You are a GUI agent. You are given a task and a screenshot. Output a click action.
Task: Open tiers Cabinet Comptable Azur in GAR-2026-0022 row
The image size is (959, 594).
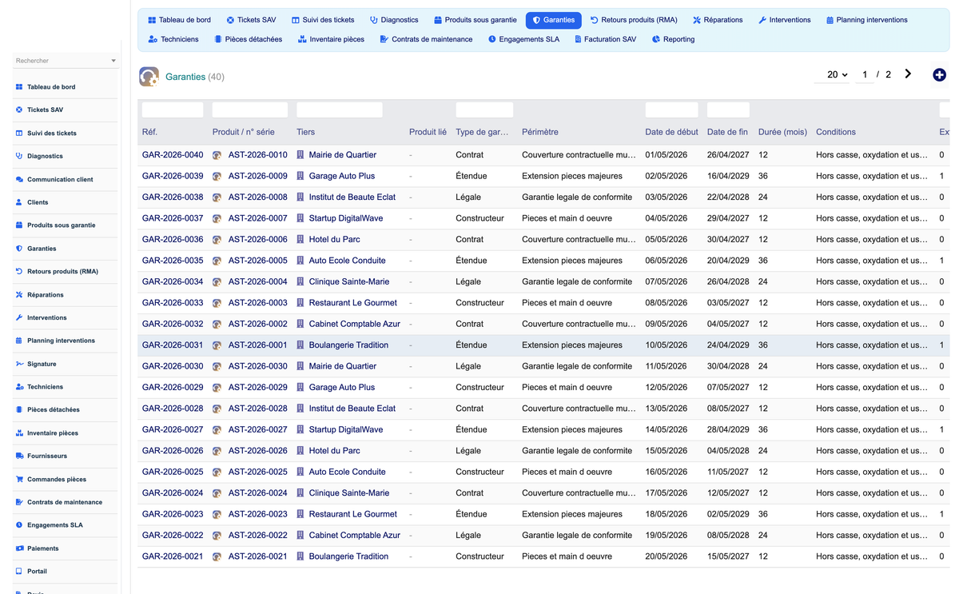pos(355,536)
